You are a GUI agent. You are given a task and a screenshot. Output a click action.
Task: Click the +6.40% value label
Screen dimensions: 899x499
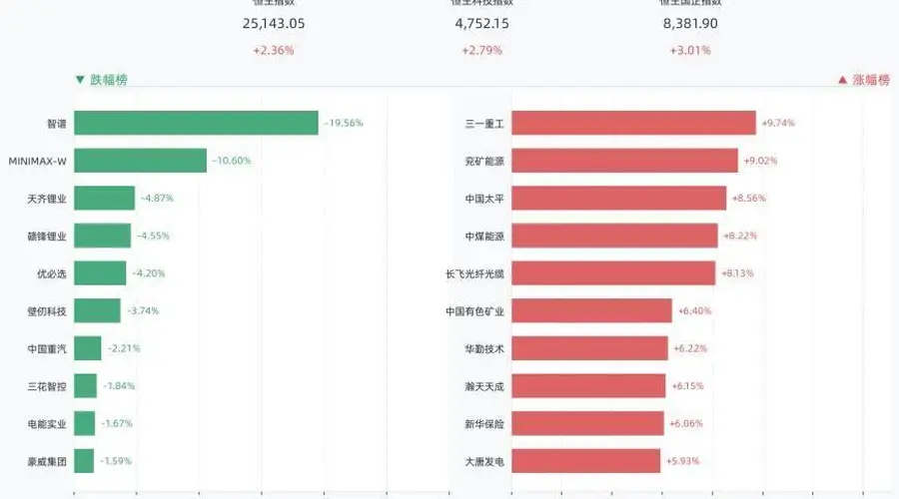pos(695,310)
